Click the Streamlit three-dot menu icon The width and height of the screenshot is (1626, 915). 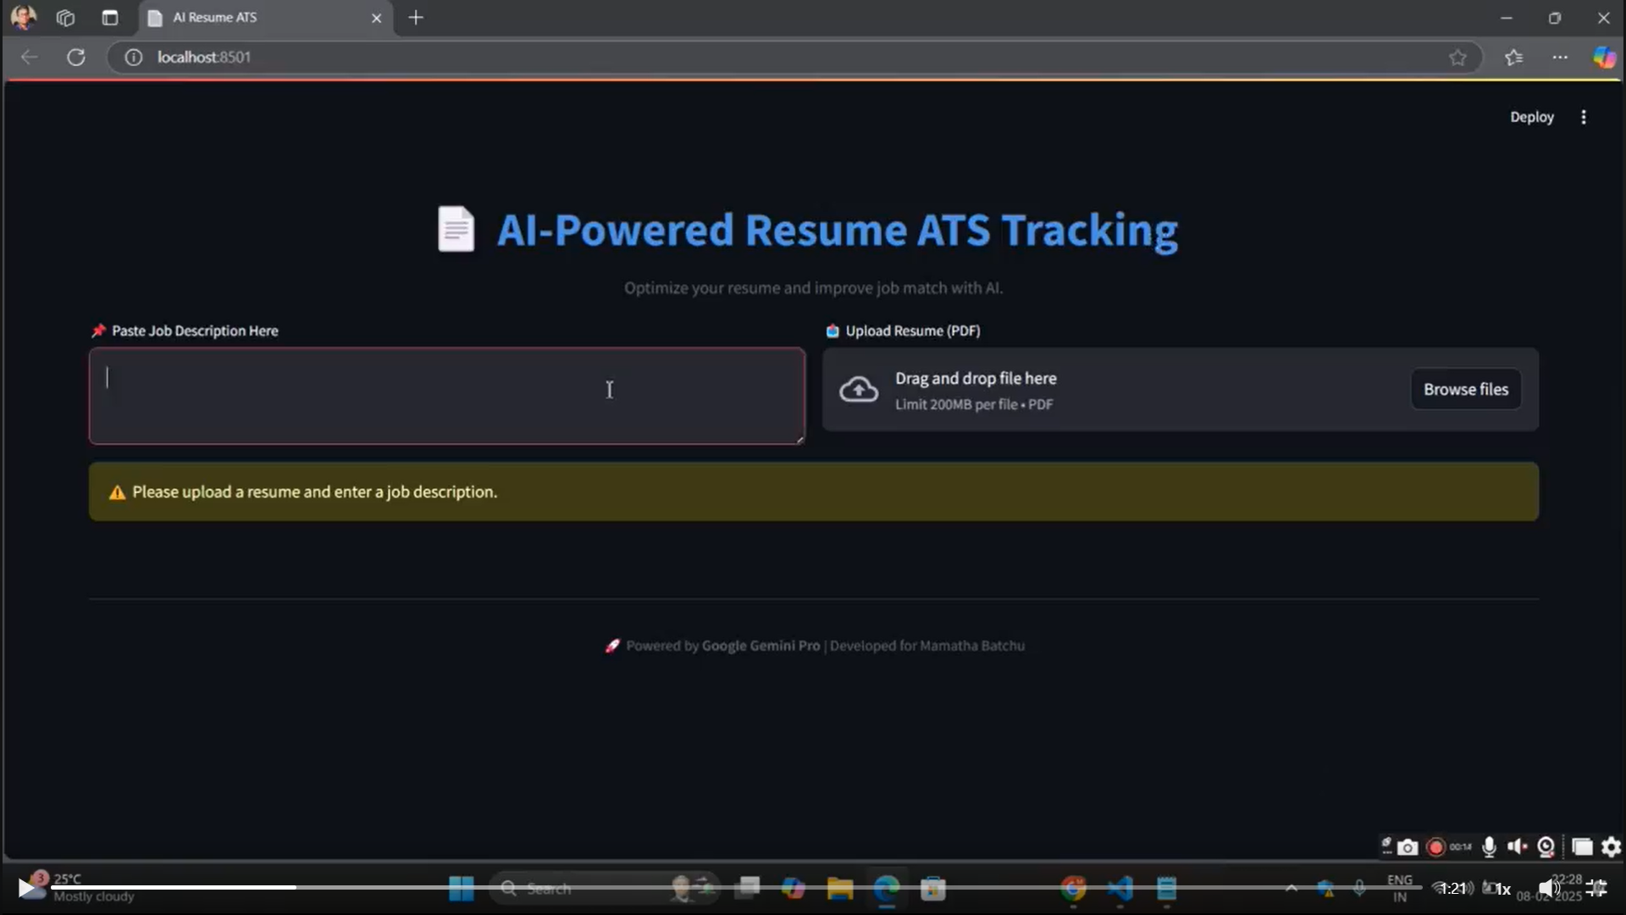(1583, 117)
